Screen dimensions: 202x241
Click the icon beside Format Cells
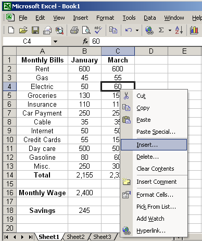click(127, 195)
